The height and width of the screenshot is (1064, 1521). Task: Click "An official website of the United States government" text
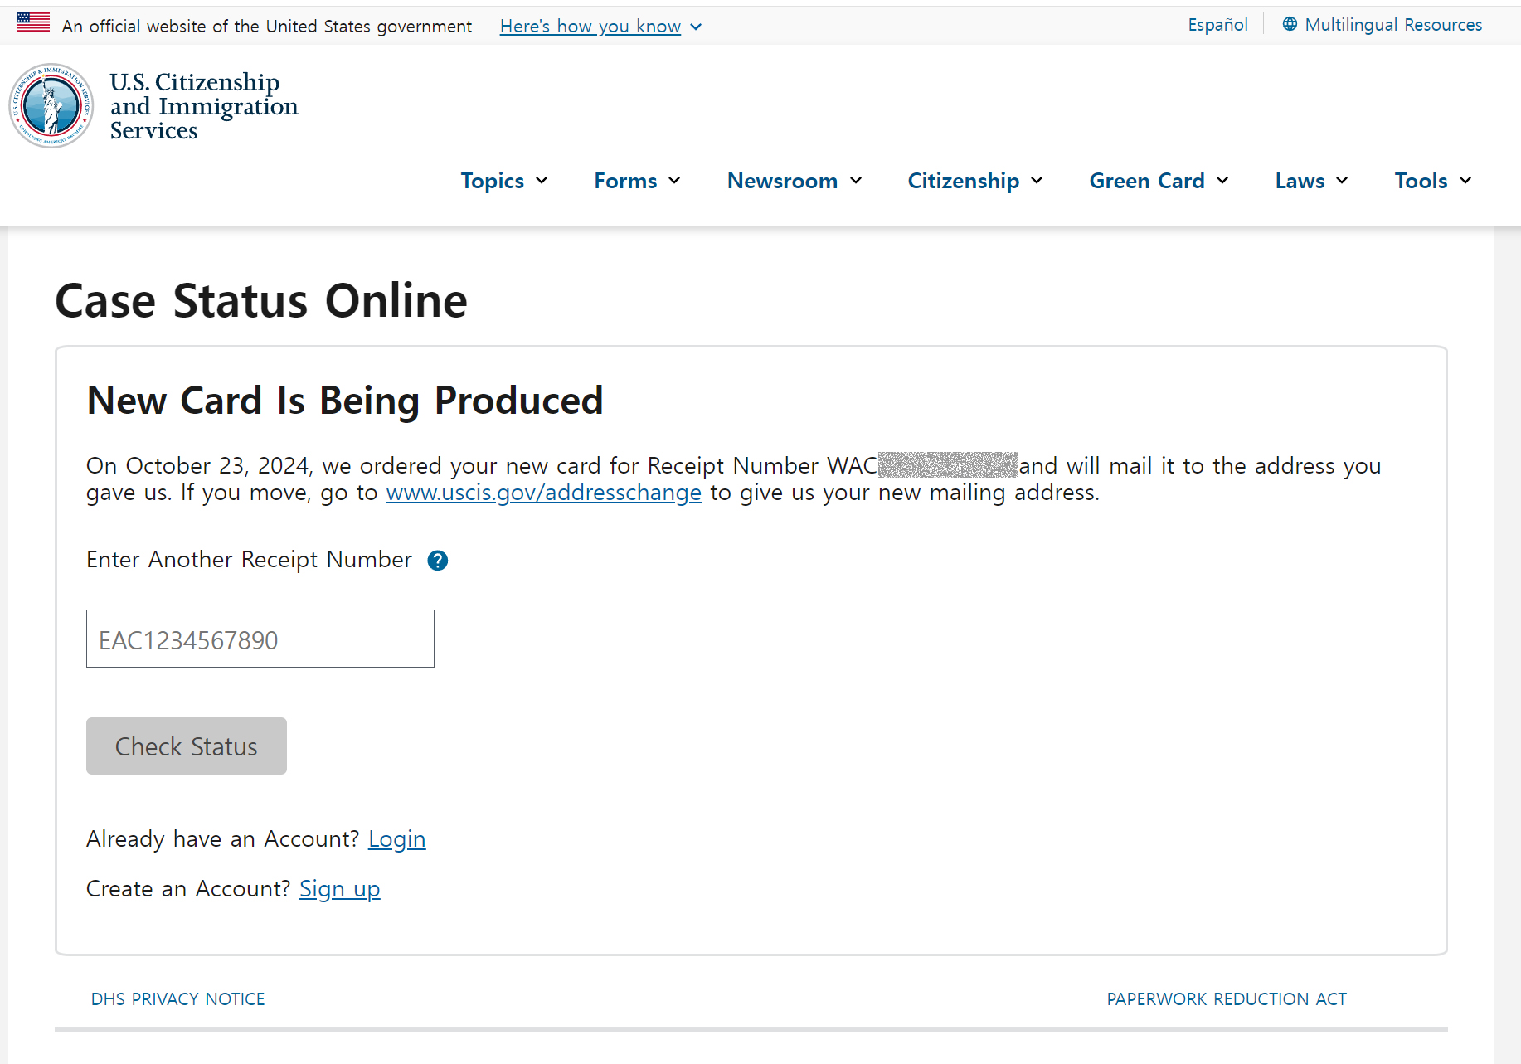[267, 27]
